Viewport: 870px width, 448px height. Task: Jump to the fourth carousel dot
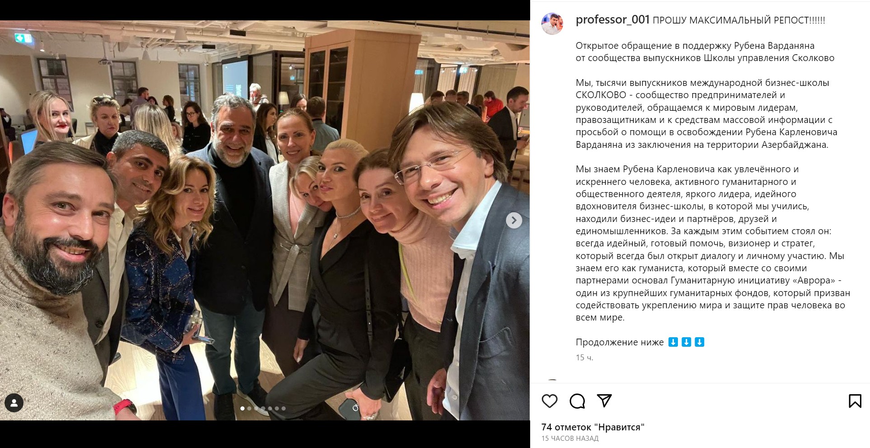(263, 408)
